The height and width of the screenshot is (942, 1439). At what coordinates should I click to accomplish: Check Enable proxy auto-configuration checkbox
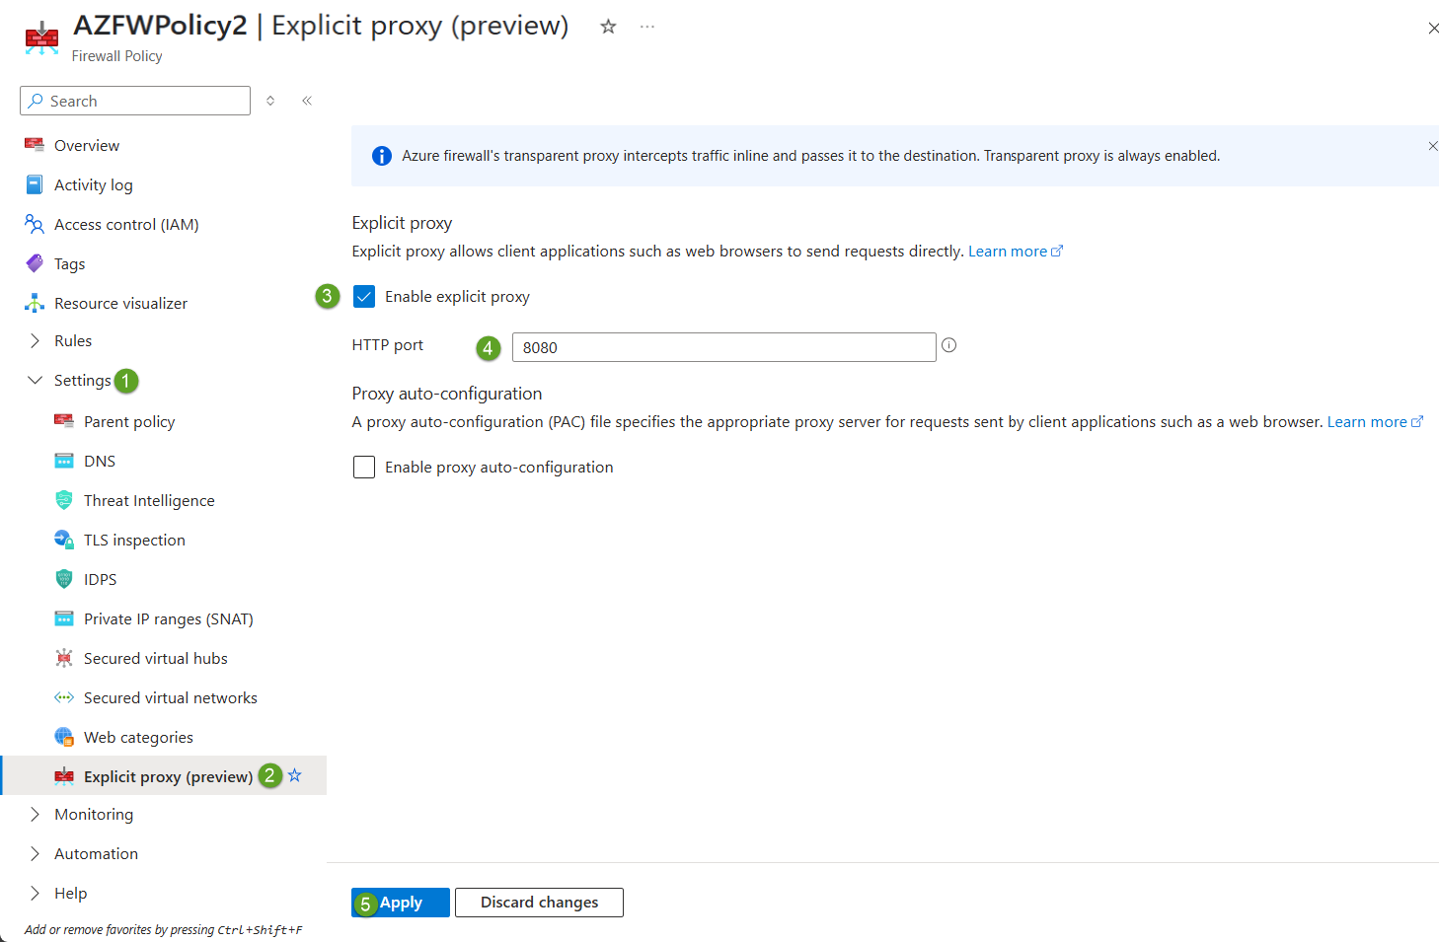click(364, 467)
